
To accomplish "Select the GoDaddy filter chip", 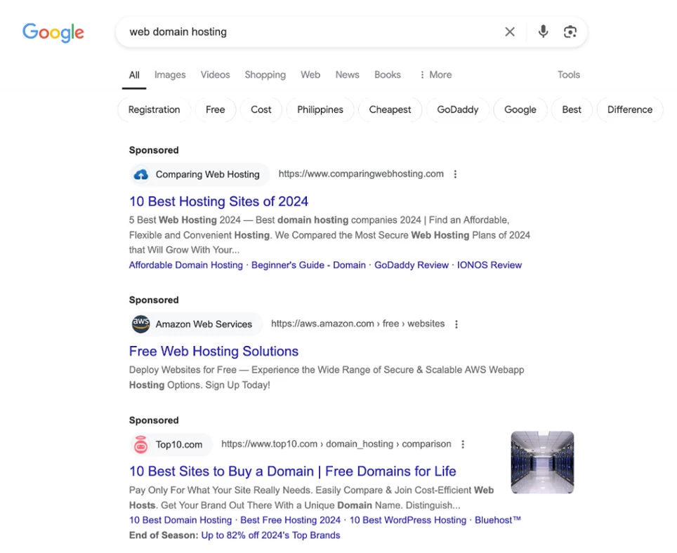I will 458,109.
